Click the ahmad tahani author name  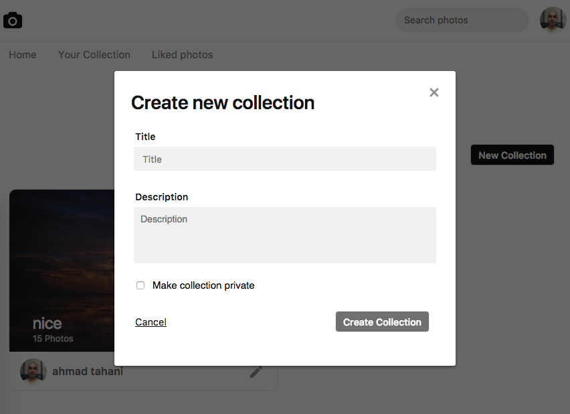pos(88,371)
